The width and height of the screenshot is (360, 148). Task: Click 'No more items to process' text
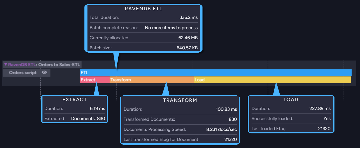171,28
